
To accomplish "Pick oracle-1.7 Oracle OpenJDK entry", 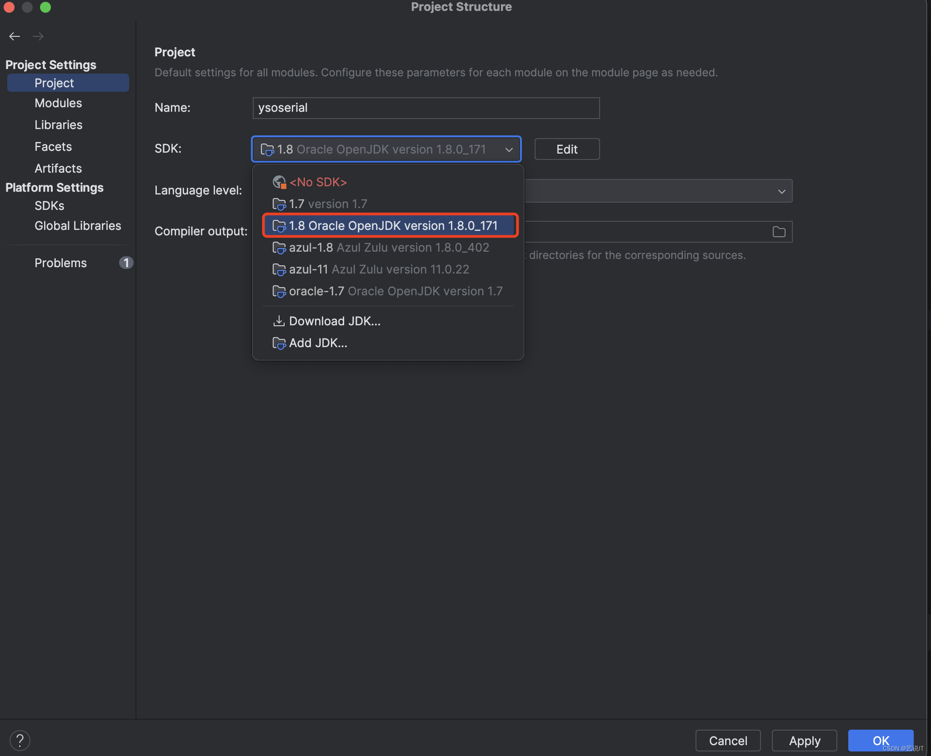I will (395, 291).
